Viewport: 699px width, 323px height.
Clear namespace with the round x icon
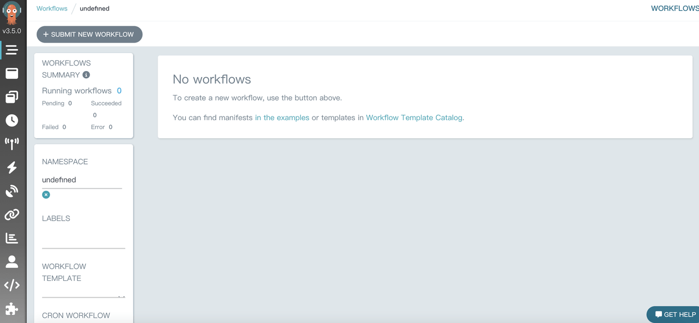pyautogui.click(x=46, y=195)
